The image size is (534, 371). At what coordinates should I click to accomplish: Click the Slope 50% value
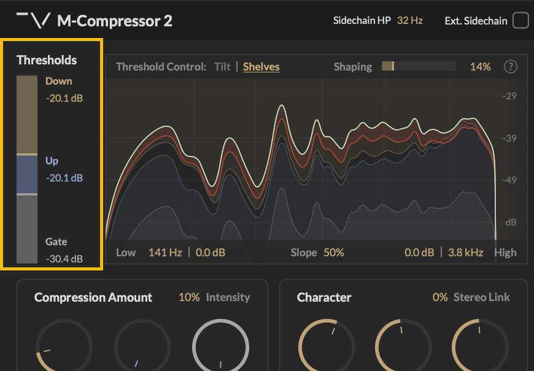[334, 253]
